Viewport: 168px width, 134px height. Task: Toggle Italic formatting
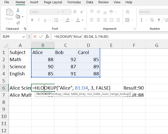pos(39,20)
